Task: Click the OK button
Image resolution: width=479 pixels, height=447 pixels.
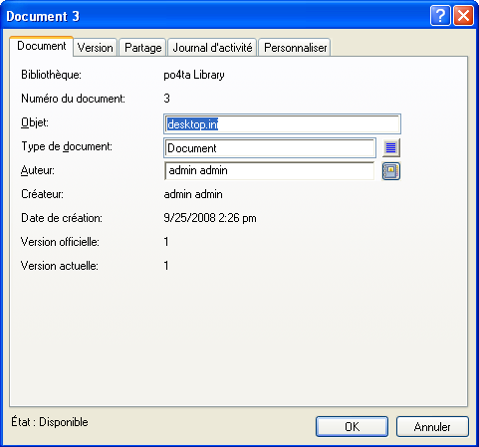Action: 352,427
